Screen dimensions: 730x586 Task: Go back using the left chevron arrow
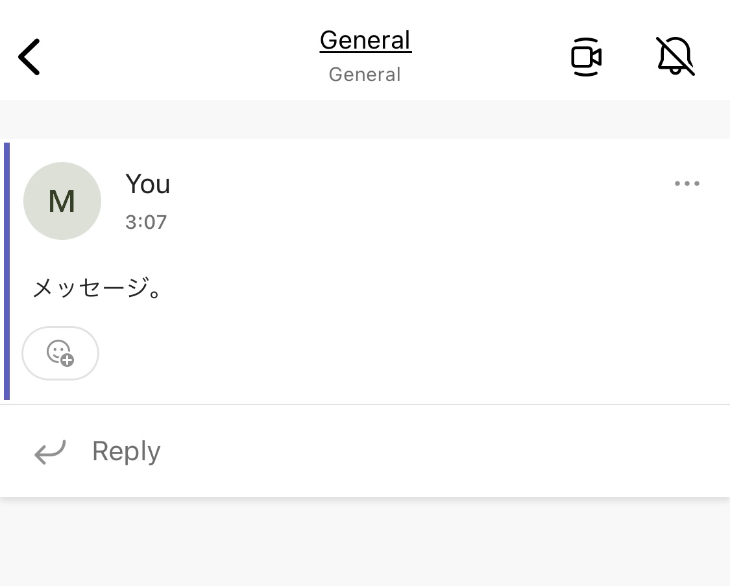(29, 57)
